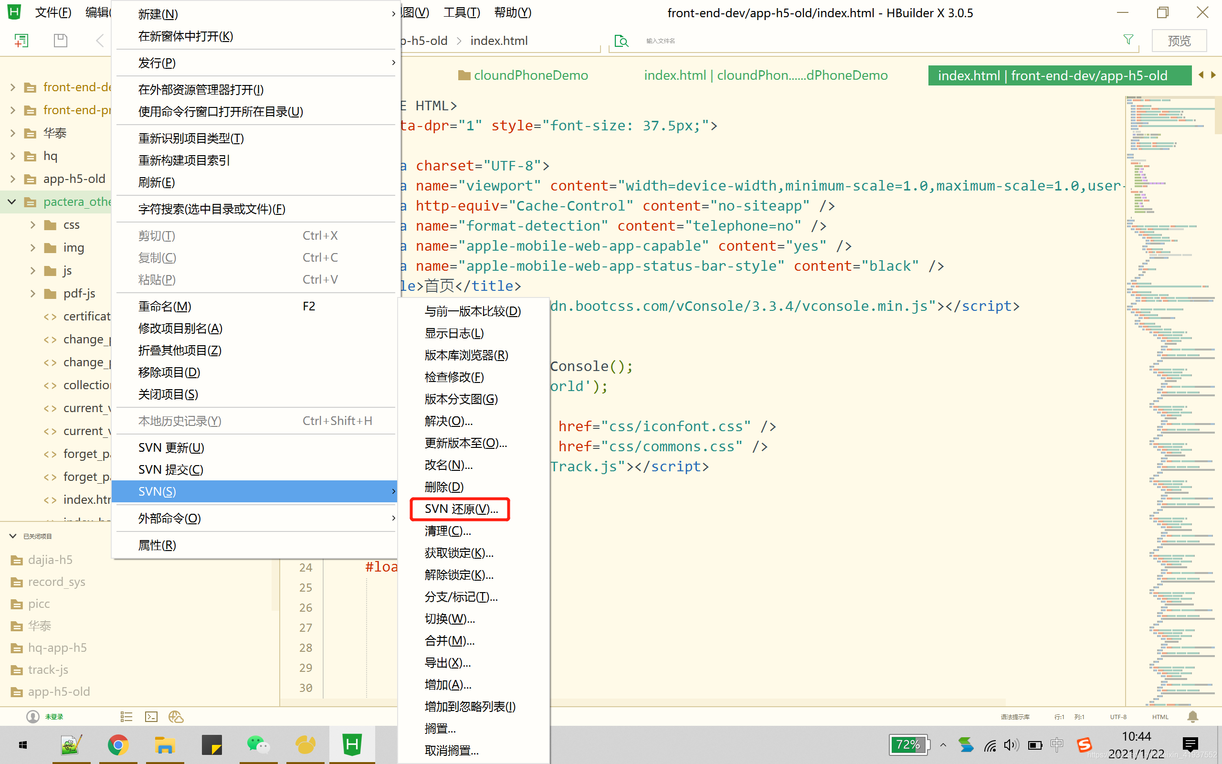The height and width of the screenshot is (764, 1222).
Task: Click 显示日志 submenu item
Action: point(454,333)
